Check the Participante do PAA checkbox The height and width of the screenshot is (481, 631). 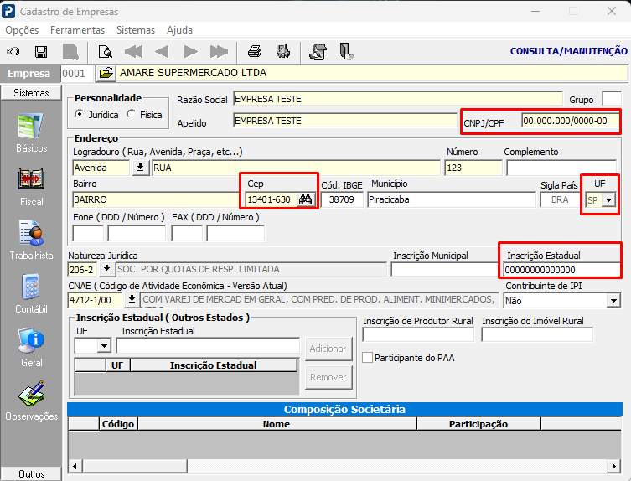coord(367,358)
